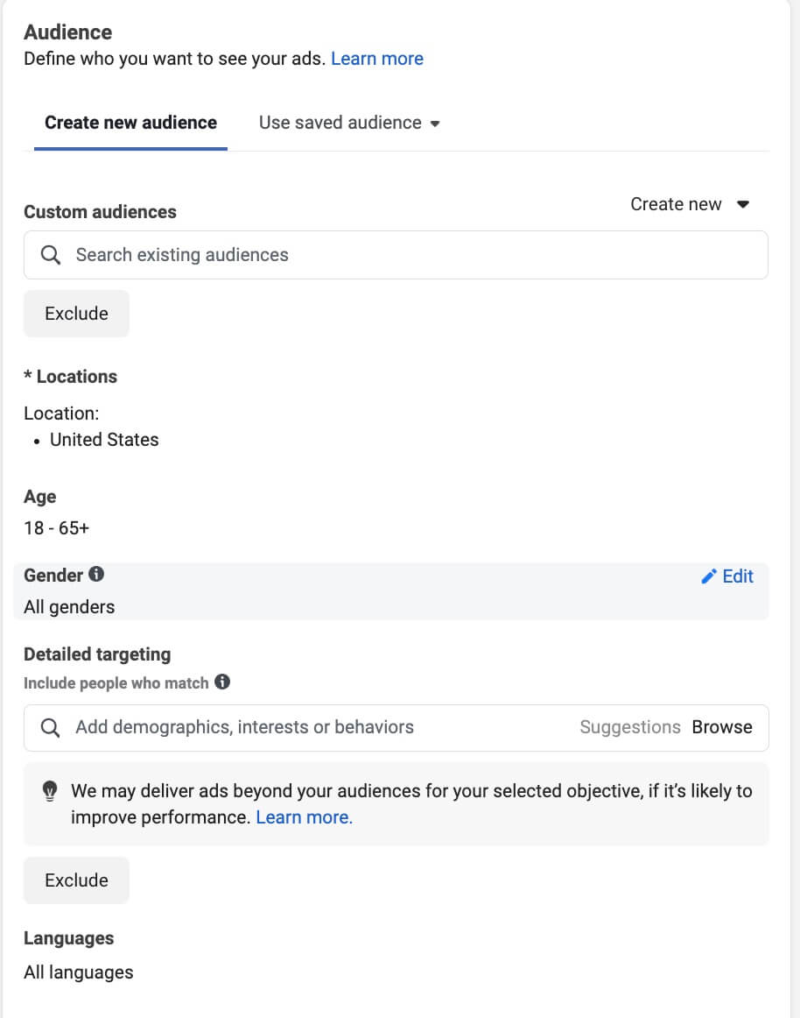Viewport: 800px width, 1018px height.
Task: Click the search icon in Detailed targeting field
Action: pyautogui.click(x=50, y=727)
